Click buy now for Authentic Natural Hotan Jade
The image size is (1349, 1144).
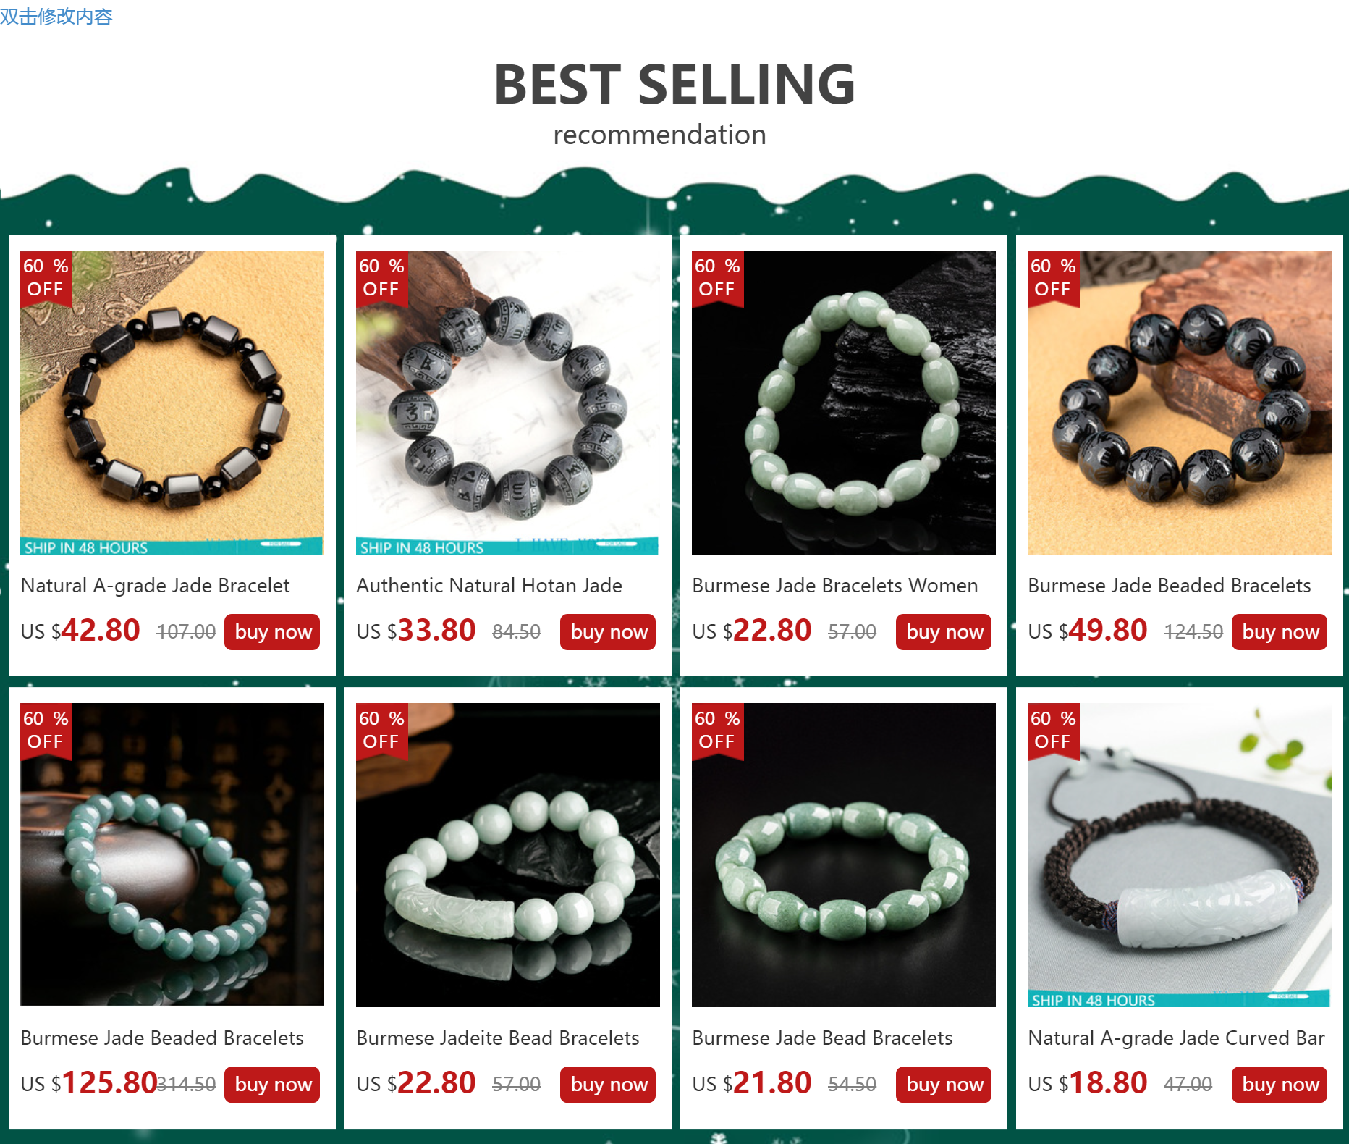[x=608, y=632]
